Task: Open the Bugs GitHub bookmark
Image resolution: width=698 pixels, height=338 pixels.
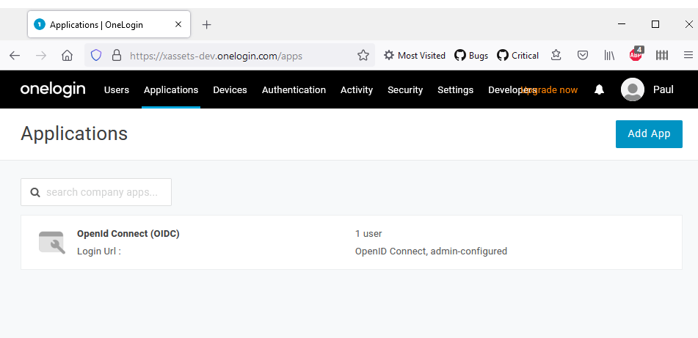Action: tap(471, 56)
